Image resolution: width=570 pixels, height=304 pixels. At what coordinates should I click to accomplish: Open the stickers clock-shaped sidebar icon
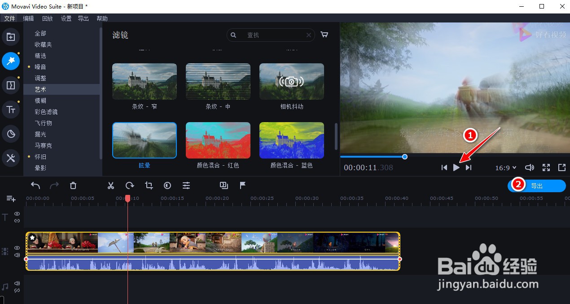11,133
